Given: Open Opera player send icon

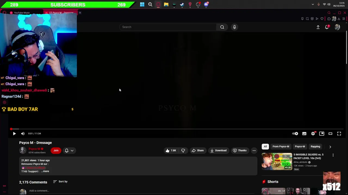Looking at the screenshot, I should point(317,19).
